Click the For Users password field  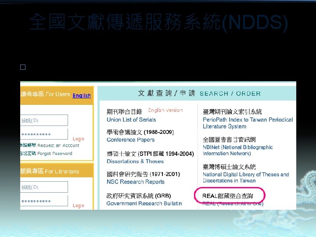pos(44,134)
